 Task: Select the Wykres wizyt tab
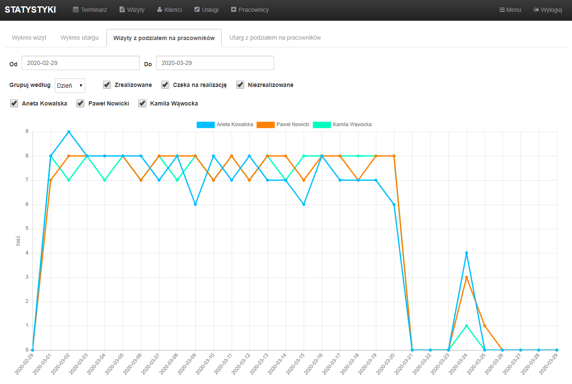pos(29,38)
